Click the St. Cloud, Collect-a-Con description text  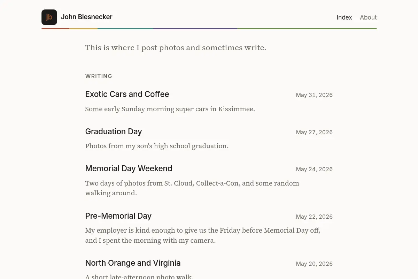(x=192, y=188)
